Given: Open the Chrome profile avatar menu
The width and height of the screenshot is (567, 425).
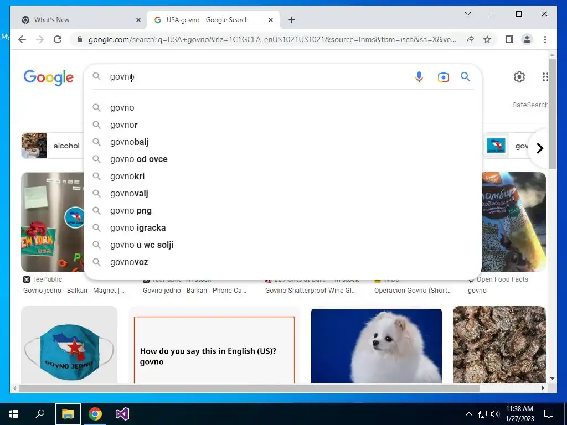Looking at the screenshot, I should 527,39.
